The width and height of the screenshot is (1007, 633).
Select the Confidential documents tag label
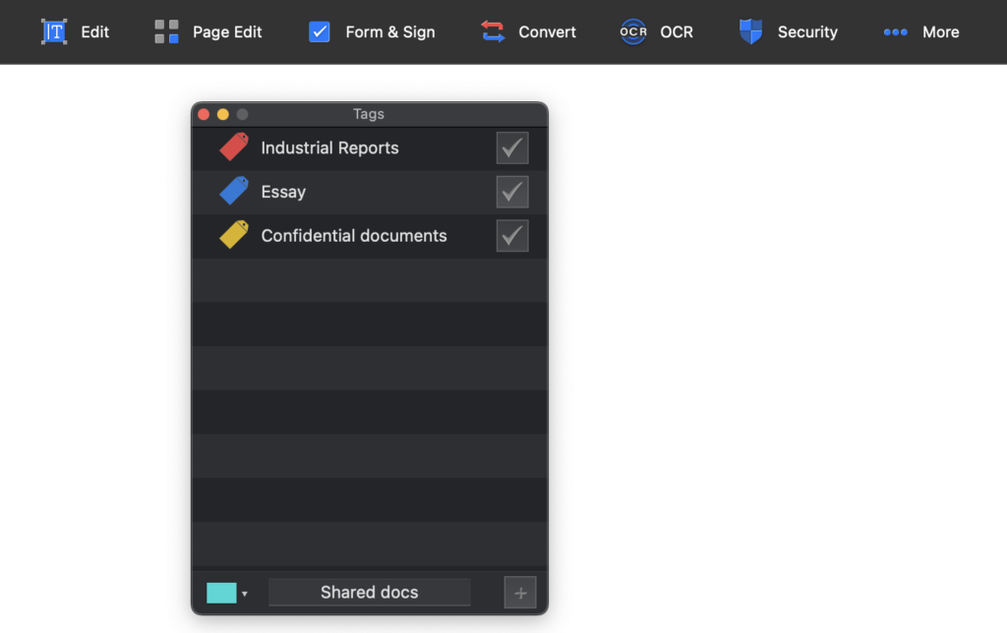354,236
